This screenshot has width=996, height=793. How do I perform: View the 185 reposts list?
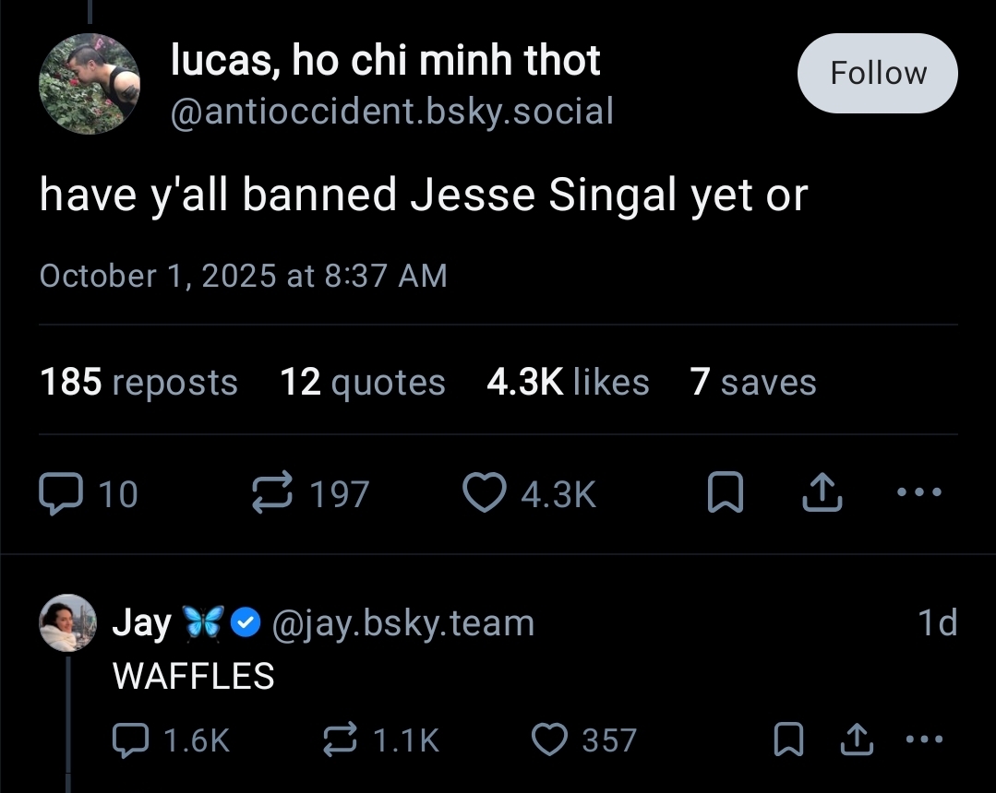click(138, 382)
